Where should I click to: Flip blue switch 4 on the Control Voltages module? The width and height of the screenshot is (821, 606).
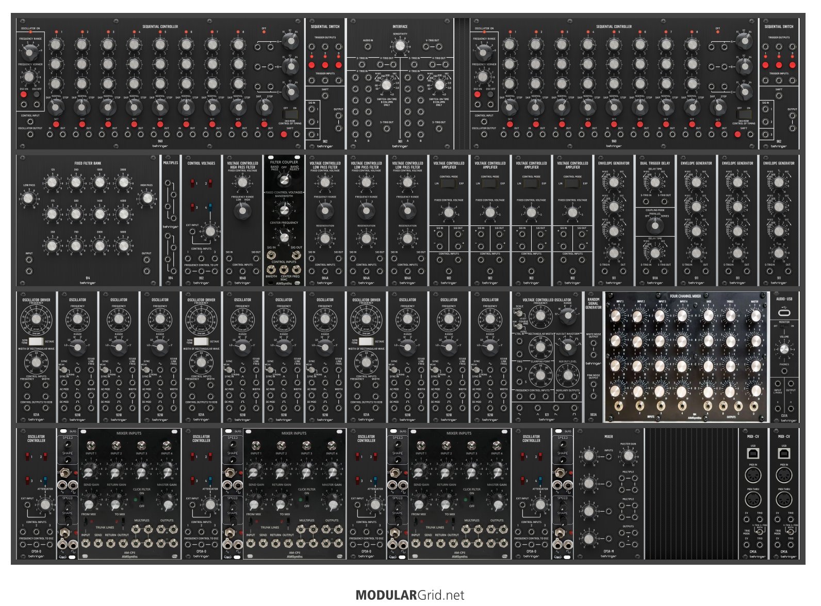click(210, 207)
